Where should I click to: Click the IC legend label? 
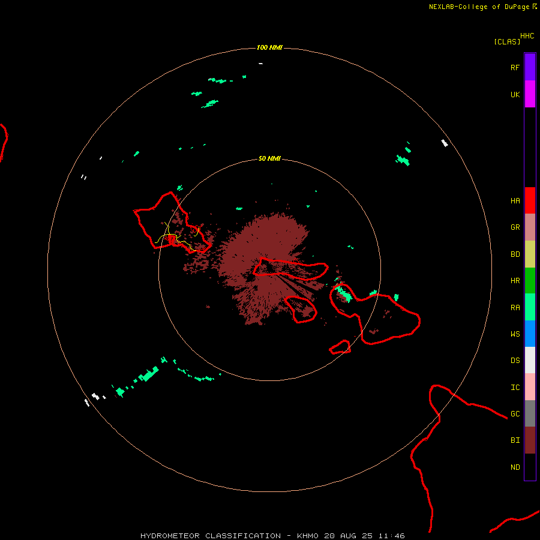click(515, 388)
